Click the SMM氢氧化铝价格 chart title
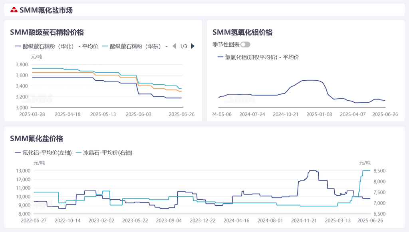 point(242,32)
